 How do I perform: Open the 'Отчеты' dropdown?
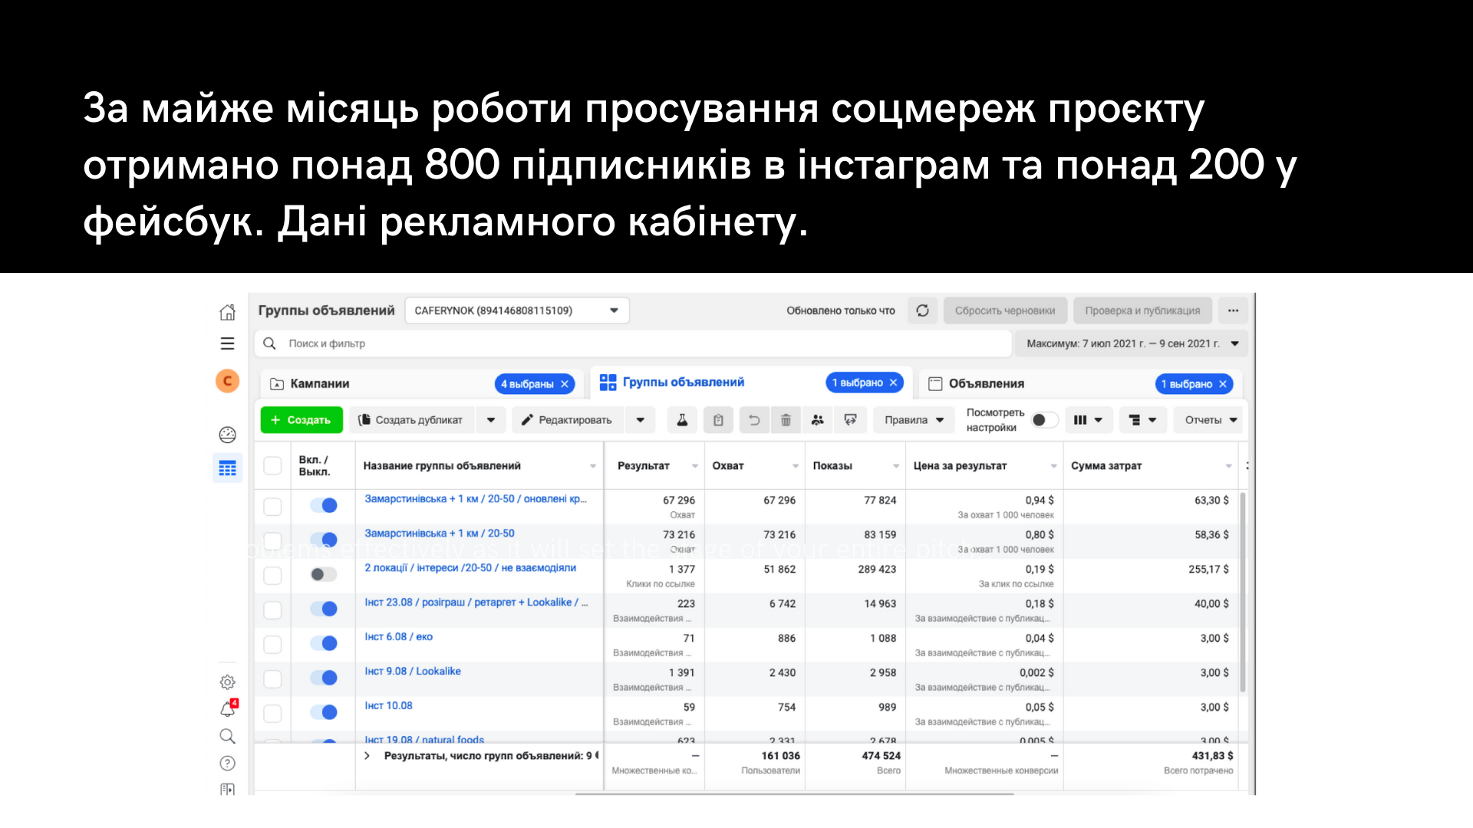tap(1210, 419)
